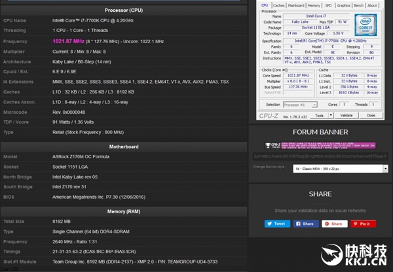Image resolution: width=393 pixels, height=272 pixels.
Task: Click the Memory (RAM) section header
Action: pyautogui.click(x=124, y=211)
